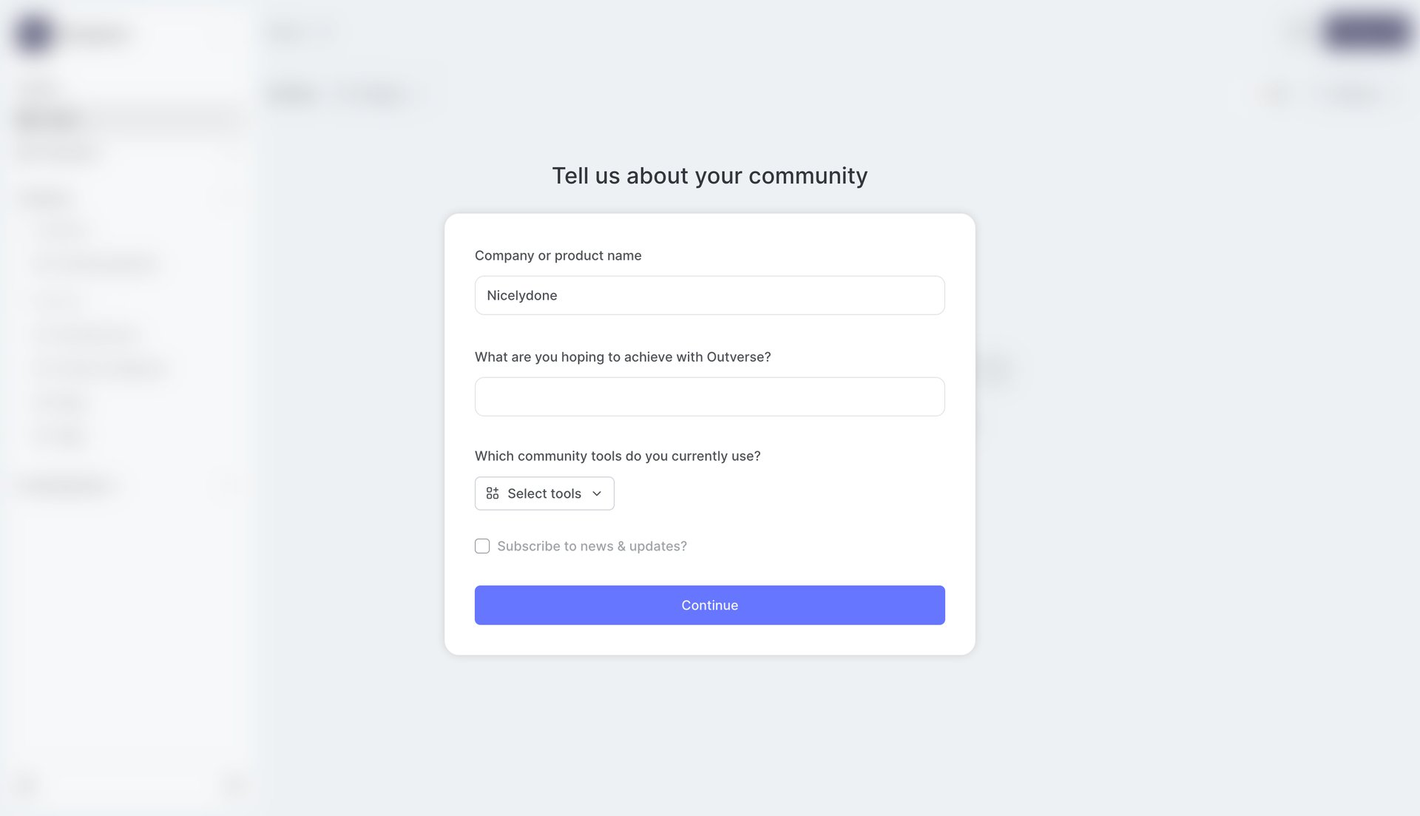The height and width of the screenshot is (816, 1420).
Task: Expand the control beside the lower sidebar section header
Action: (229, 486)
